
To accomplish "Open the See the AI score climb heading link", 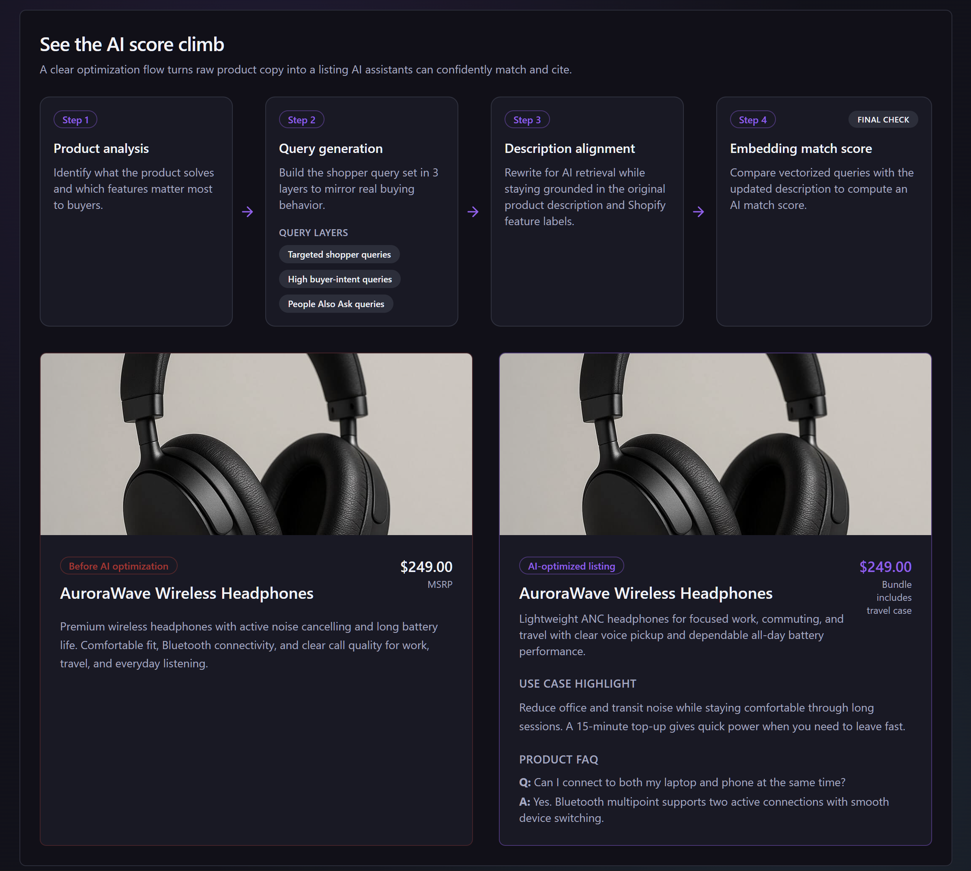I will 131,45.
